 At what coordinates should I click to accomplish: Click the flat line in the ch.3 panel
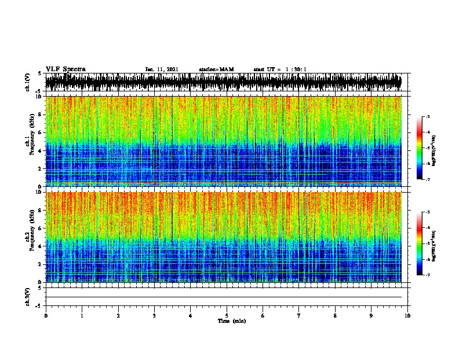[224, 297]
